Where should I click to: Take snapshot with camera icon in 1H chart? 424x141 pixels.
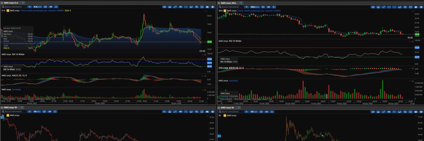(x=207, y=112)
